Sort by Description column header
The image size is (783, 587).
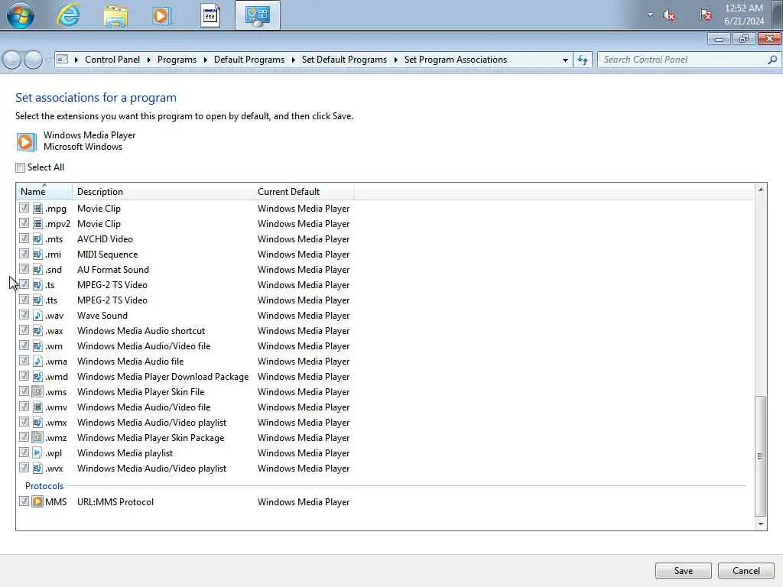tap(162, 192)
